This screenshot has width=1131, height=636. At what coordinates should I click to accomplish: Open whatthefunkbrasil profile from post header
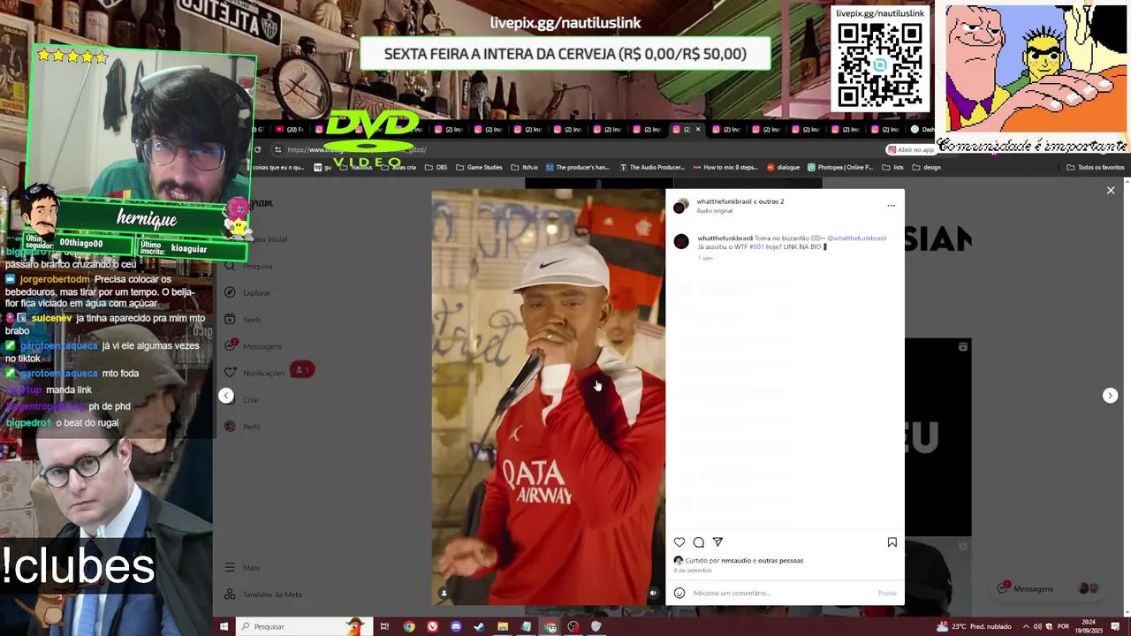pyautogui.click(x=725, y=201)
